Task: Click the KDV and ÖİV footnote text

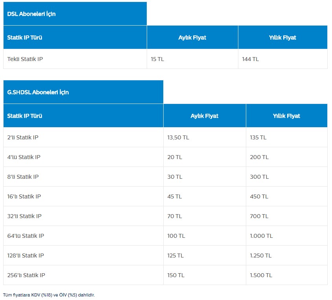Action: coord(49,294)
